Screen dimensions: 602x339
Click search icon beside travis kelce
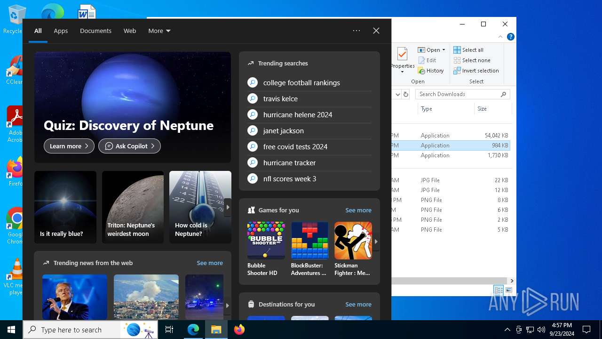253,98
